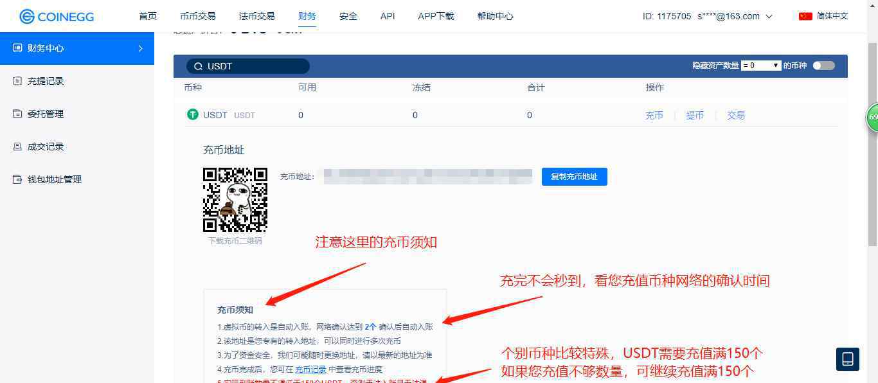
Task: Click the 充提记录 sidebar icon
Action: pos(17,81)
